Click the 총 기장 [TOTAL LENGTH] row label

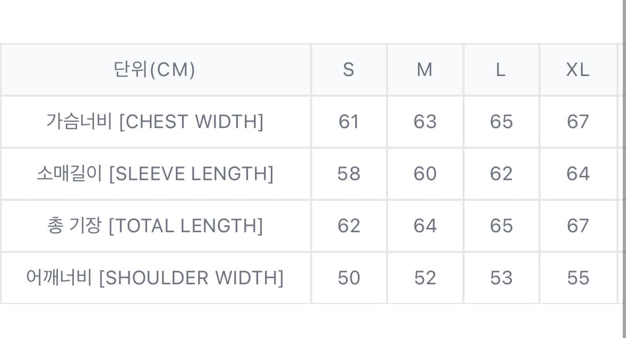[x=155, y=226]
